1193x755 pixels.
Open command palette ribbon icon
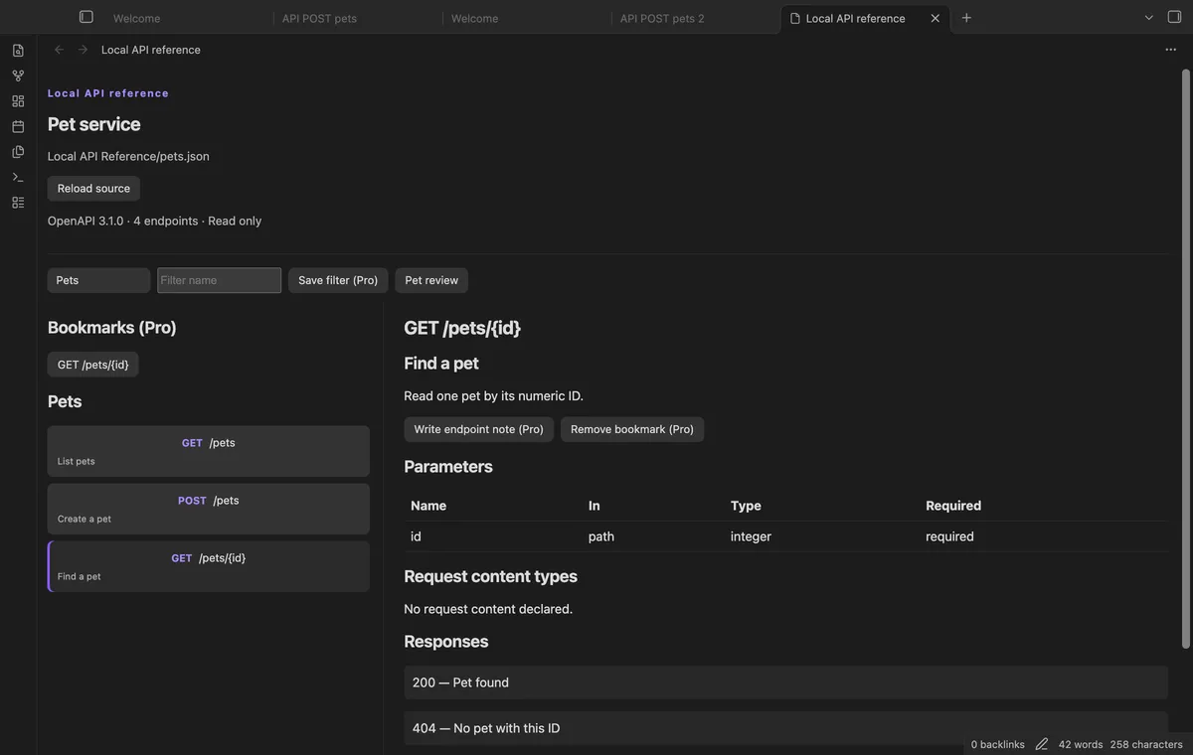point(18,177)
